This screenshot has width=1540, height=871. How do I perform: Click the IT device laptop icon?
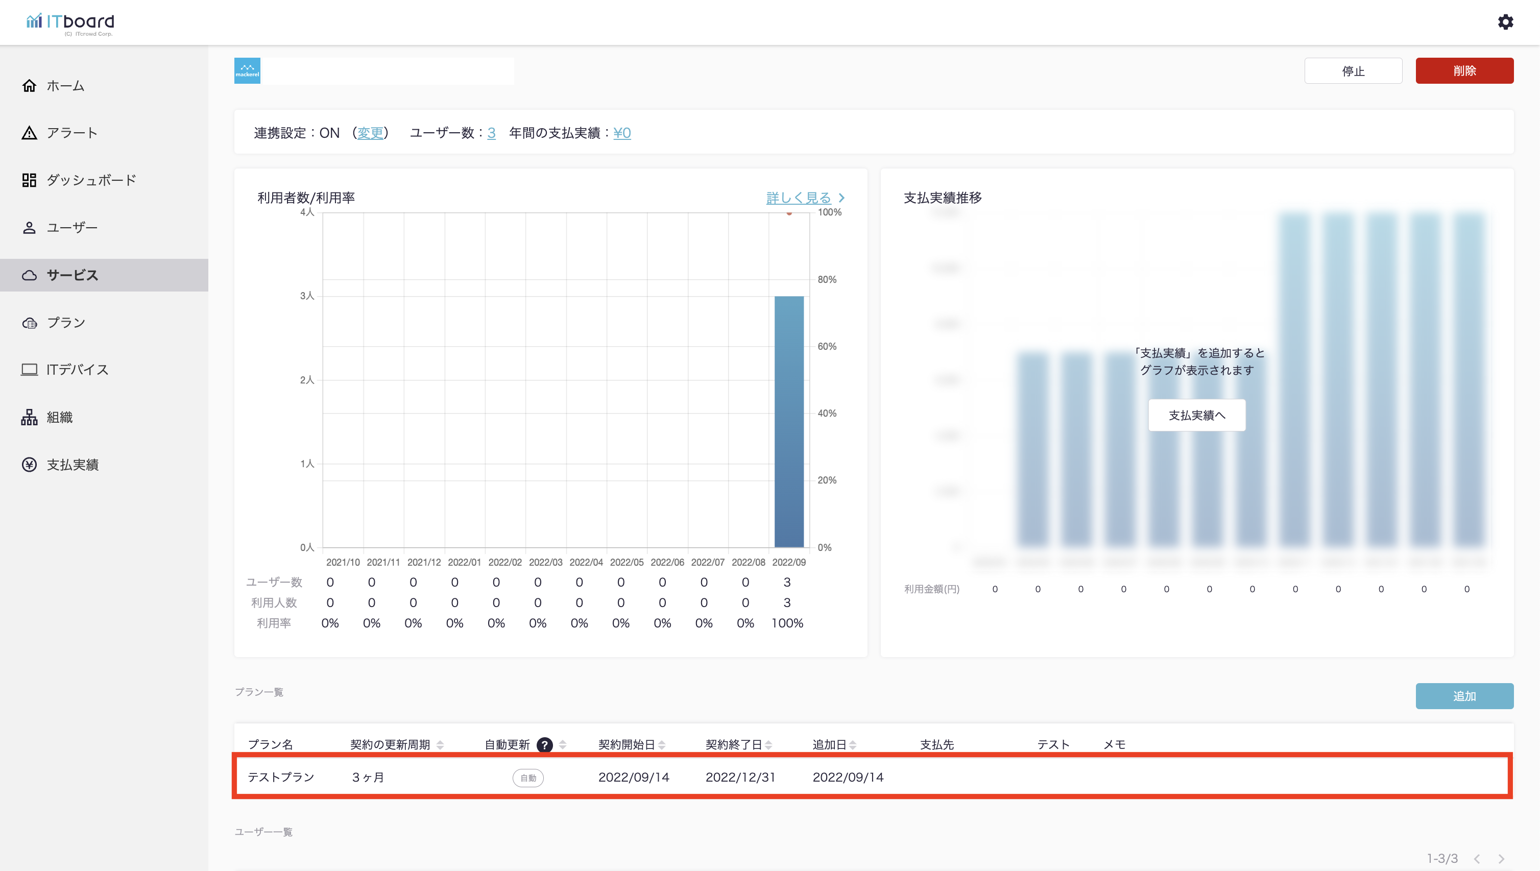tap(29, 370)
